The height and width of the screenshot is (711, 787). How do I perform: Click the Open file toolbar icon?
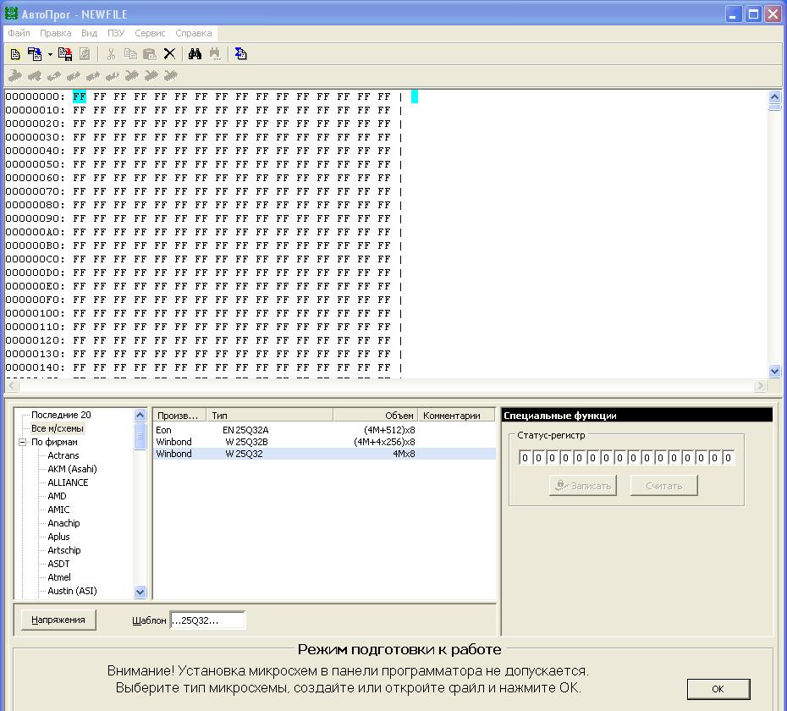pyautogui.click(x=35, y=54)
